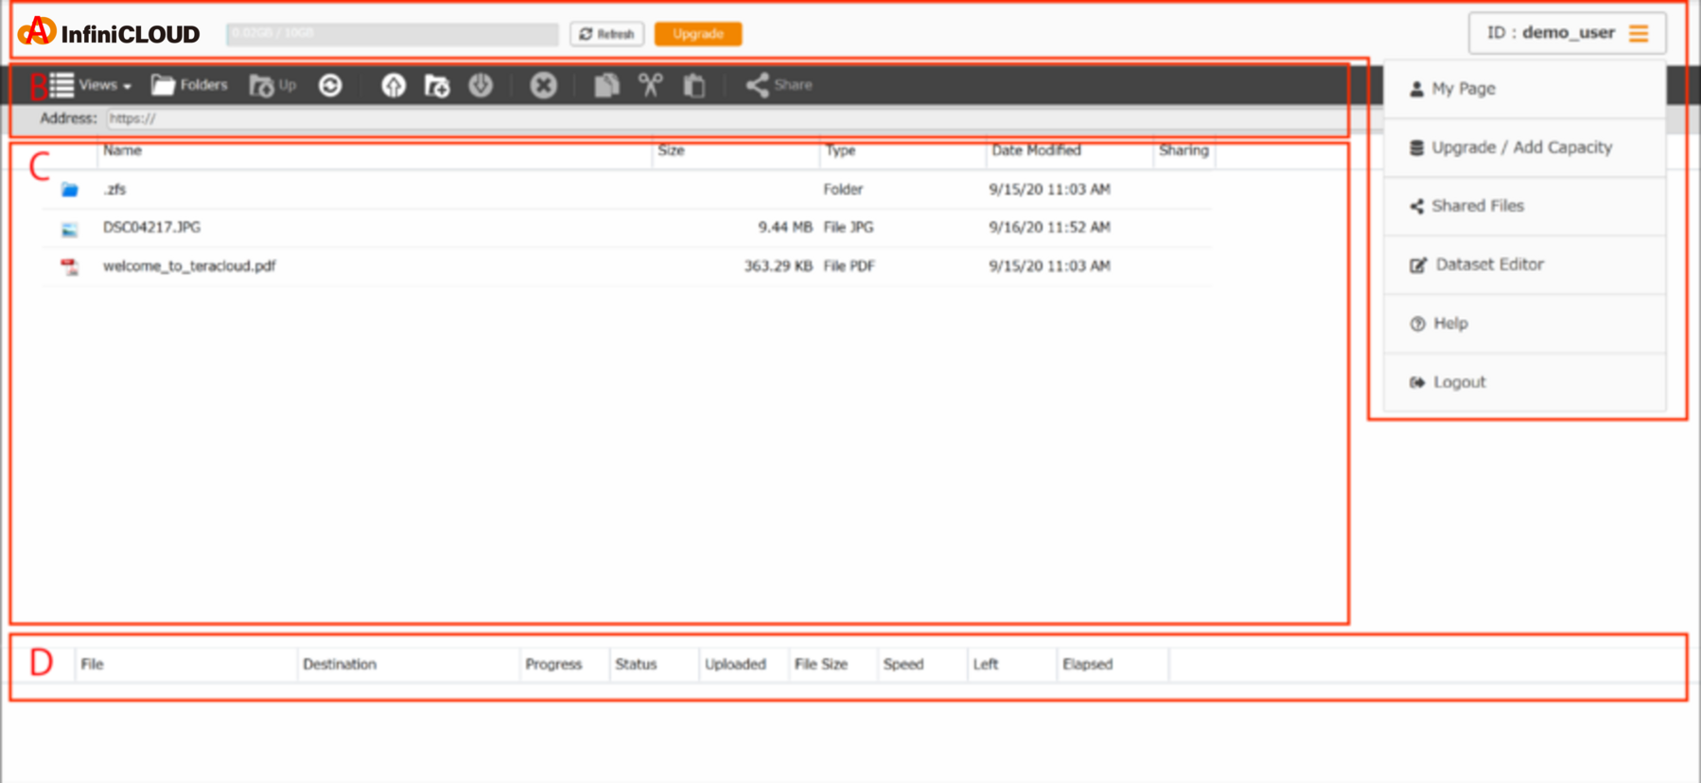Viewport: 1701px width, 783px height.
Task: Click the paste clipboard icon
Action: (x=694, y=85)
